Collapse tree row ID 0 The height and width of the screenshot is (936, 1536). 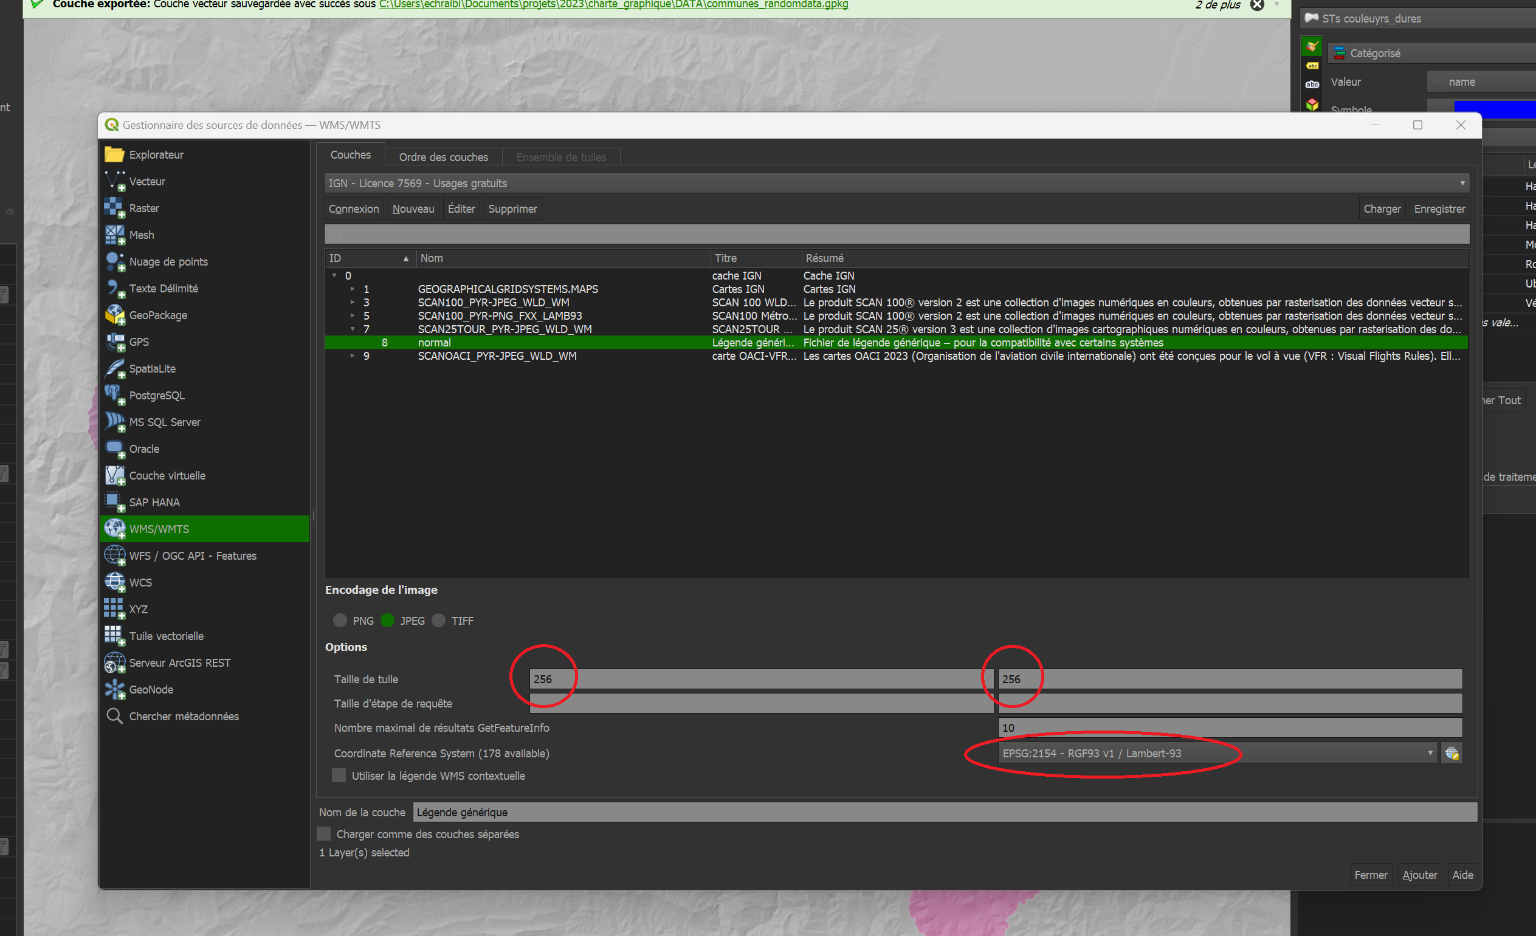tap(334, 275)
